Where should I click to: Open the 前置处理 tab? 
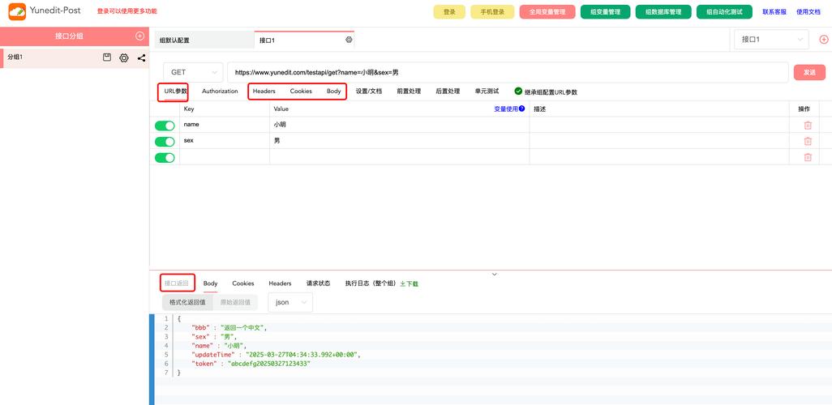pyautogui.click(x=409, y=92)
